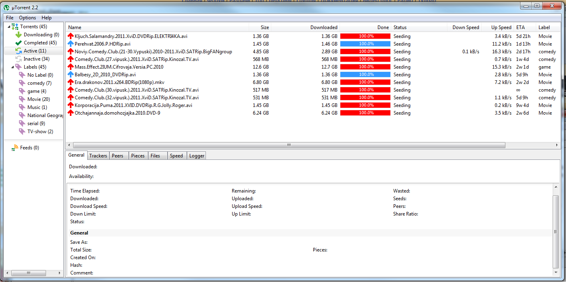Select the General tab
566x287 pixels.
(x=76, y=155)
